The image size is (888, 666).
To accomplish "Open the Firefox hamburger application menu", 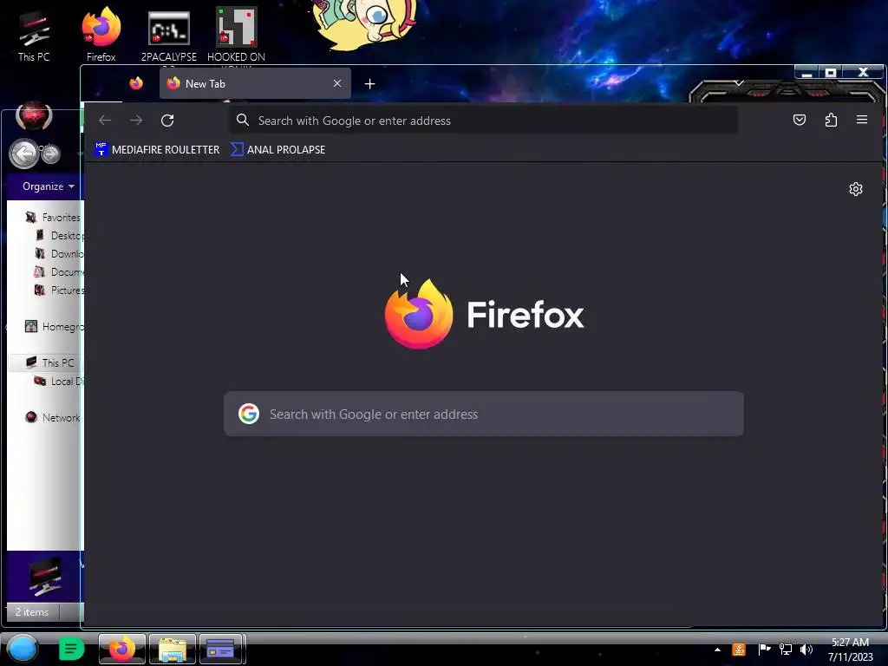I will (x=862, y=120).
